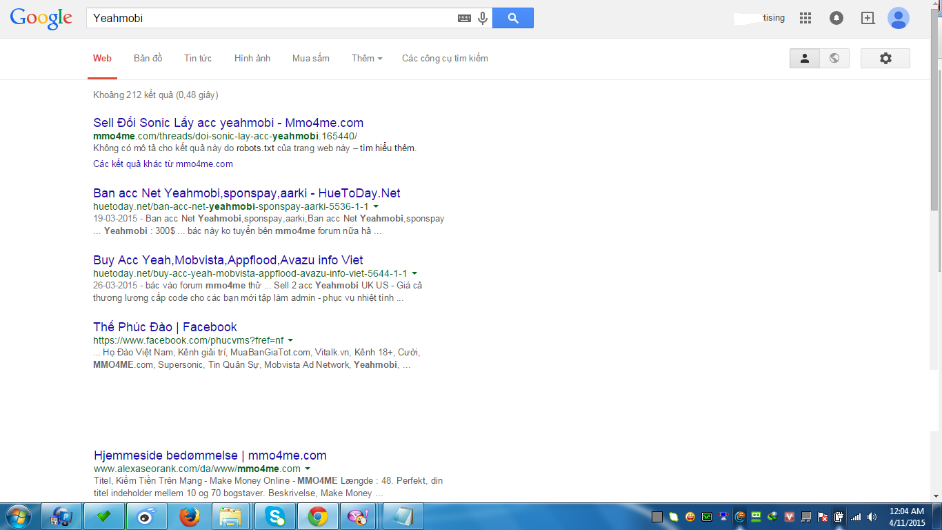Select the Web tab
942x530 pixels.
102,59
